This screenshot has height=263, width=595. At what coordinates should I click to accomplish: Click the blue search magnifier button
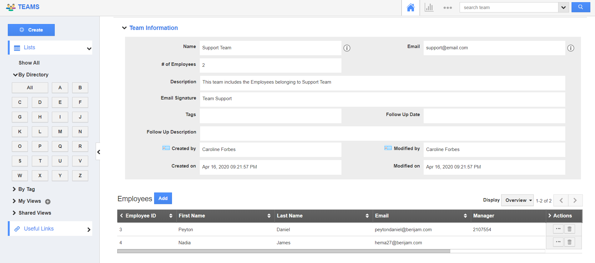[x=581, y=7]
